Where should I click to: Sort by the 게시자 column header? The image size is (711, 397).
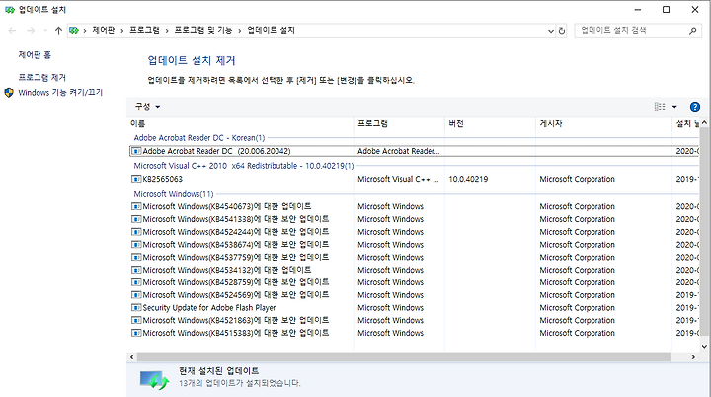tap(603, 123)
